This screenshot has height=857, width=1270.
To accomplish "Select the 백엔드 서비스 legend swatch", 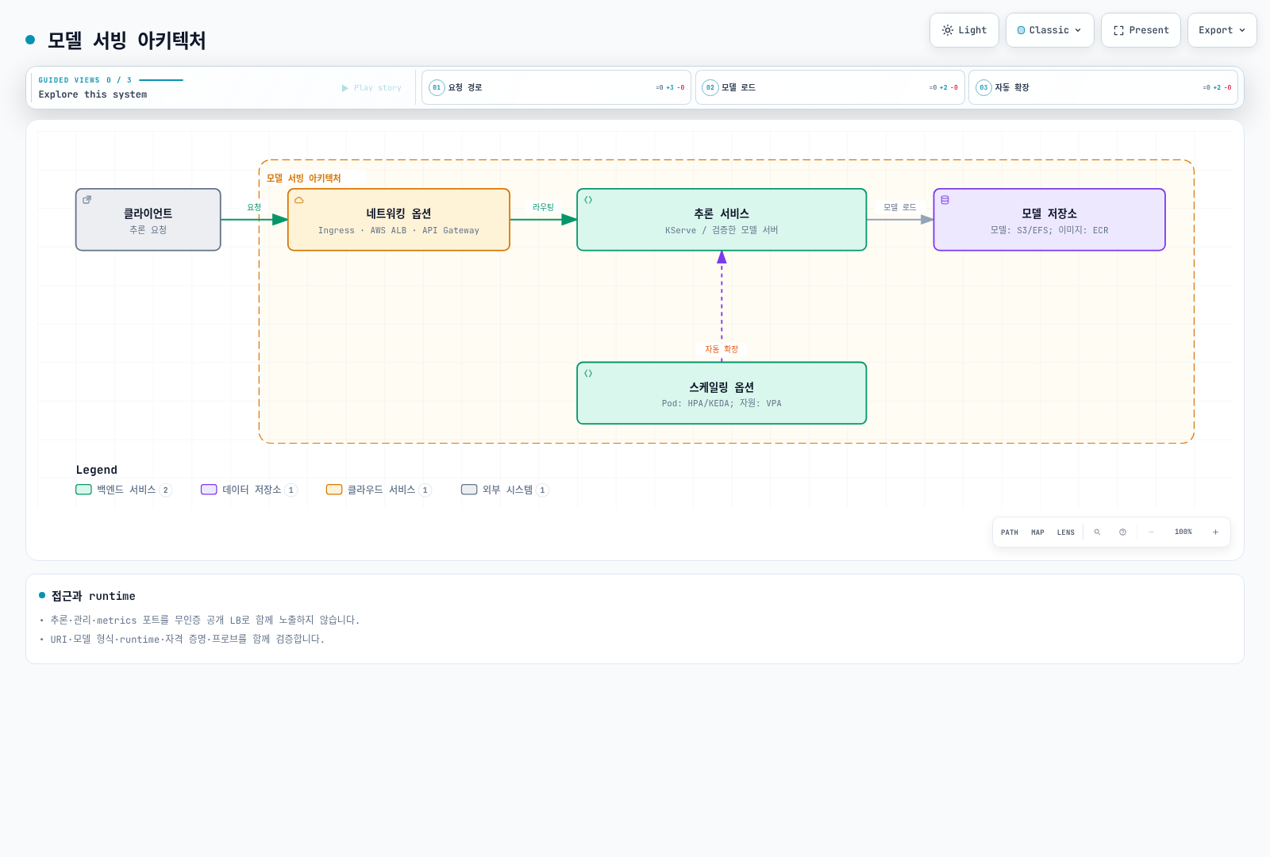I will (x=83, y=490).
